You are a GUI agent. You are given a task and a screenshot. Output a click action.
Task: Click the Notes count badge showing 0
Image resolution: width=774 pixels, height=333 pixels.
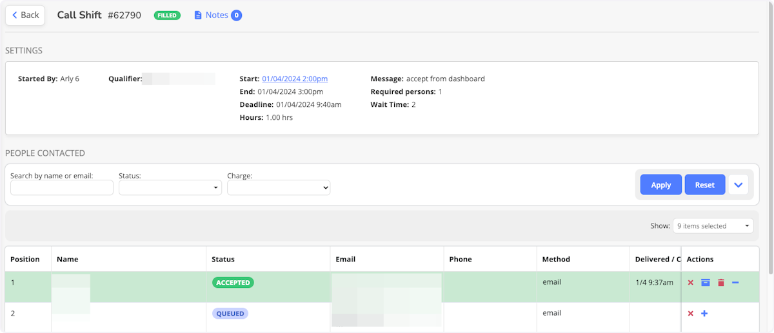(237, 15)
